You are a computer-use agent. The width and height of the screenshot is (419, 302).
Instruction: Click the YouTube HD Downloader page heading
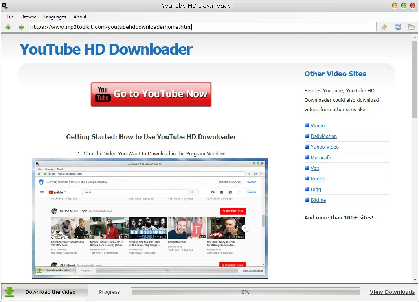[x=106, y=50]
